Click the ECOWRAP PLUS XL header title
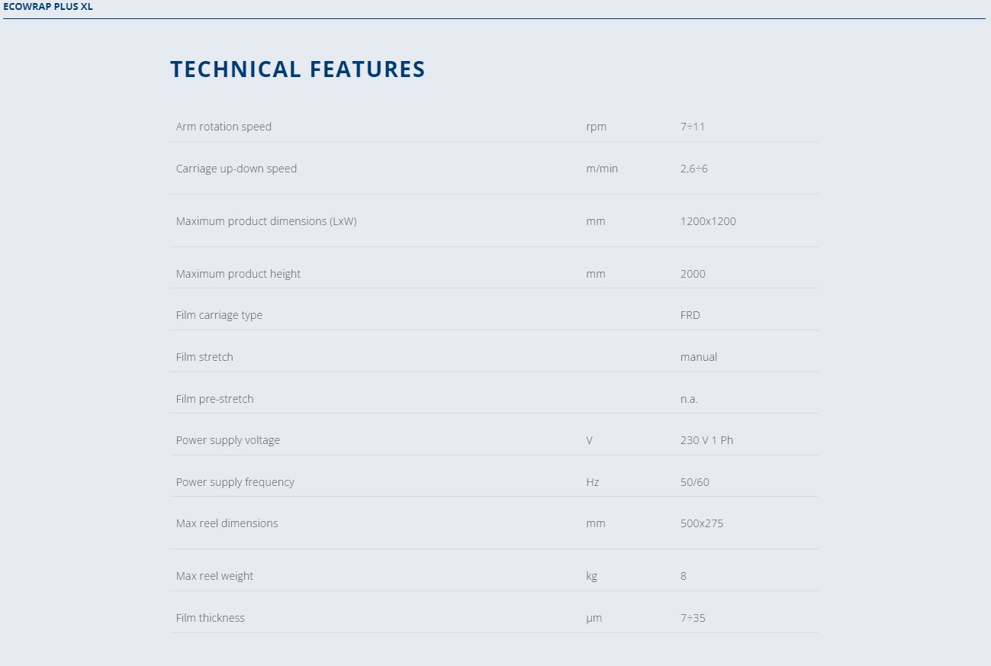 48,6
